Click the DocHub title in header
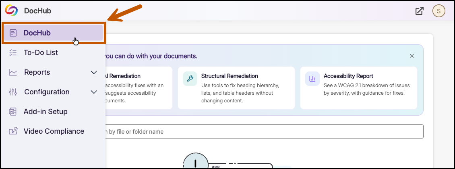The height and width of the screenshot is (169, 455). [38, 11]
